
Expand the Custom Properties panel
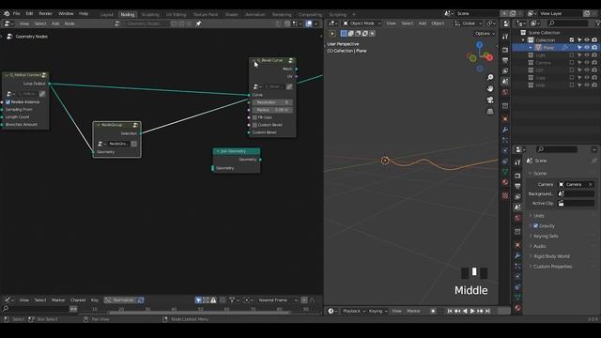click(552, 267)
